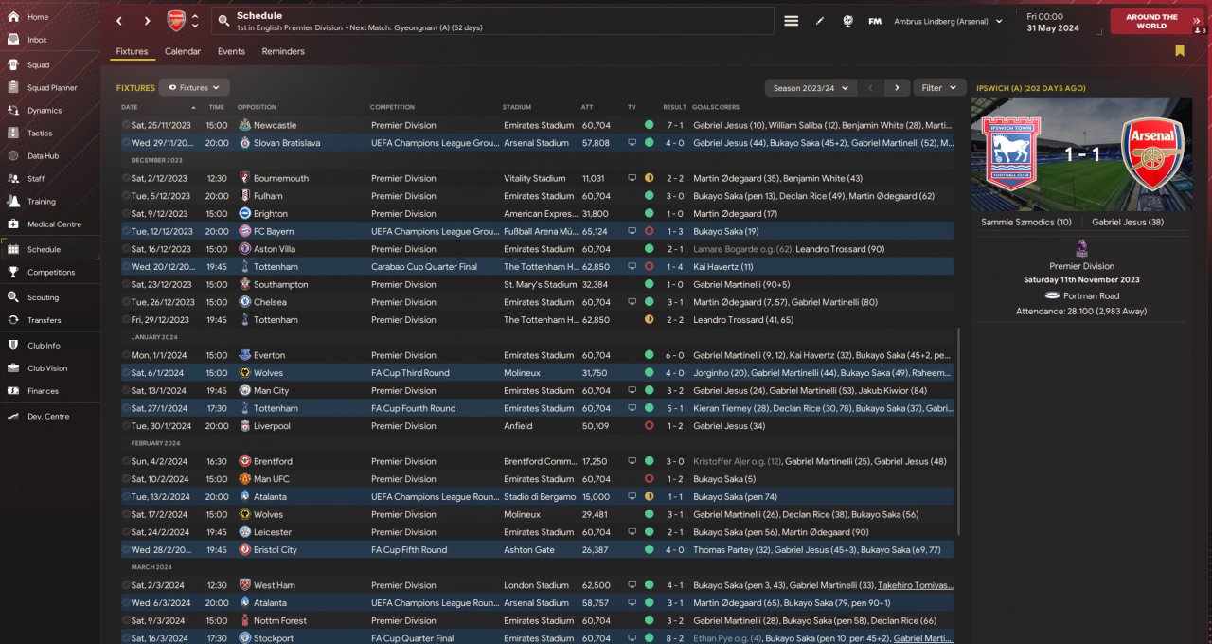Click the hamburger menu icon in top bar
The width and height of the screenshot is (1212, 644).
[792, 21]
